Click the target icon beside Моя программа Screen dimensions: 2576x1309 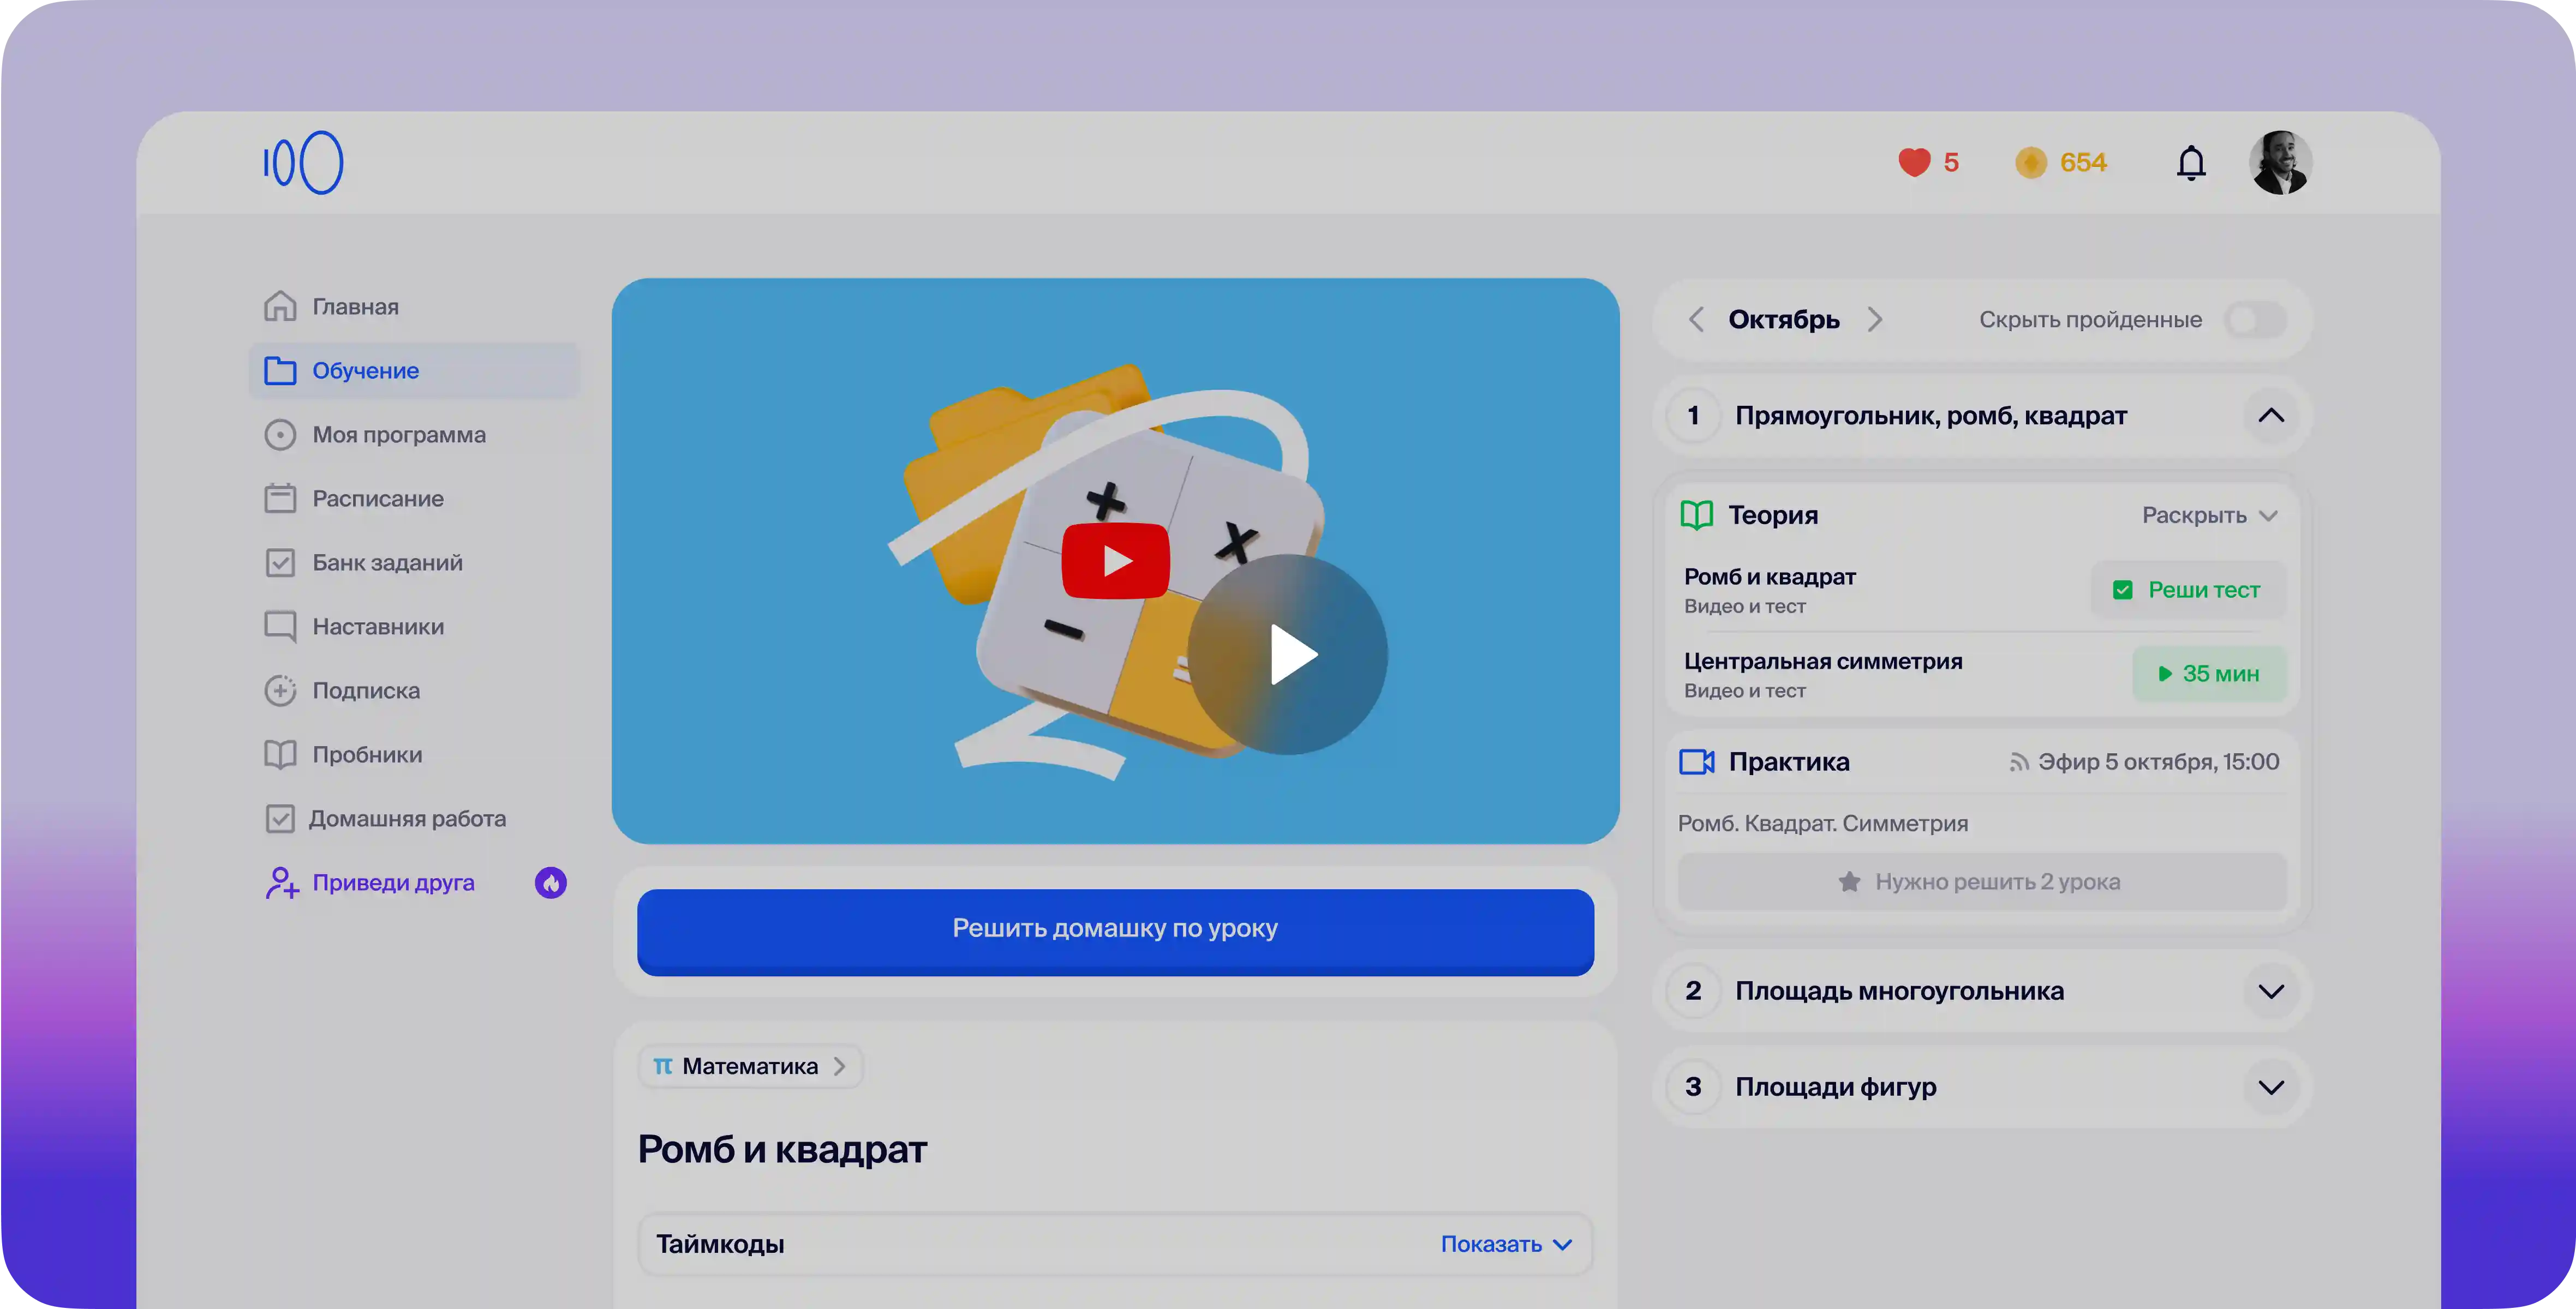[x=280, y=435]
